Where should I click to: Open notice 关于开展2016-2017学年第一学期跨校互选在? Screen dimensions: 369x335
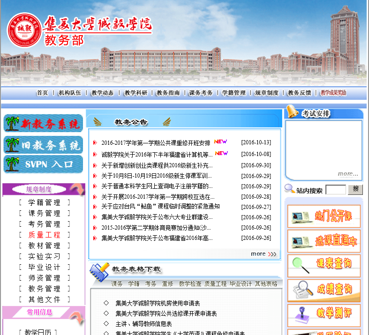[x=158, y=196]
